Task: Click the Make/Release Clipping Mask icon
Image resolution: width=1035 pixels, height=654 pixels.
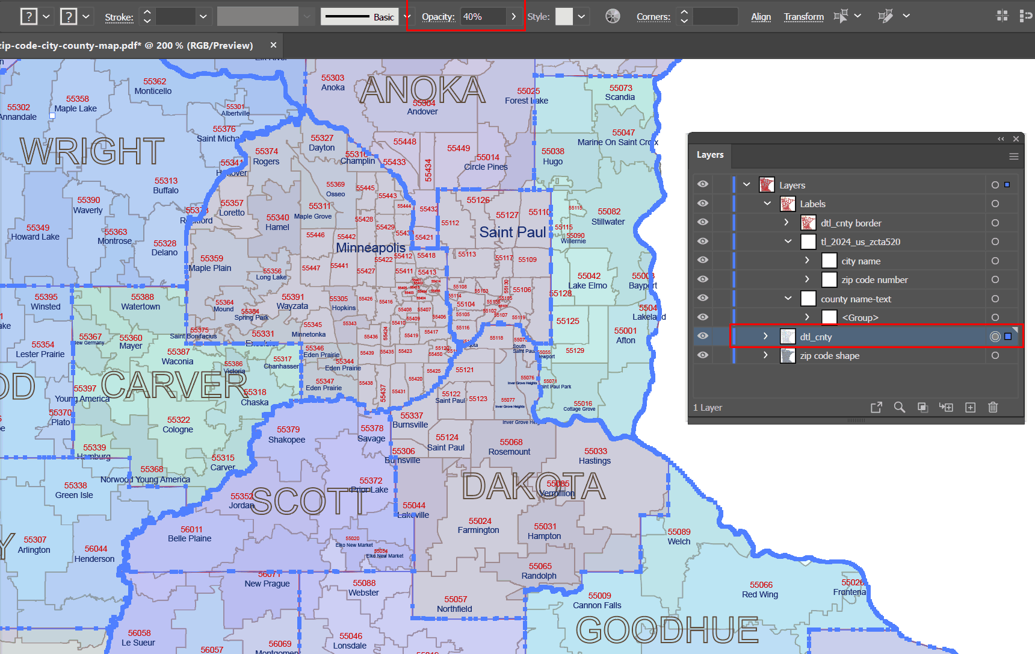Action: pos(922,408)
